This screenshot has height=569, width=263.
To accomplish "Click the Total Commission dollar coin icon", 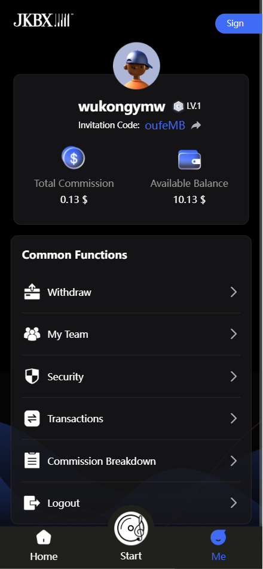I will (73, 158).
